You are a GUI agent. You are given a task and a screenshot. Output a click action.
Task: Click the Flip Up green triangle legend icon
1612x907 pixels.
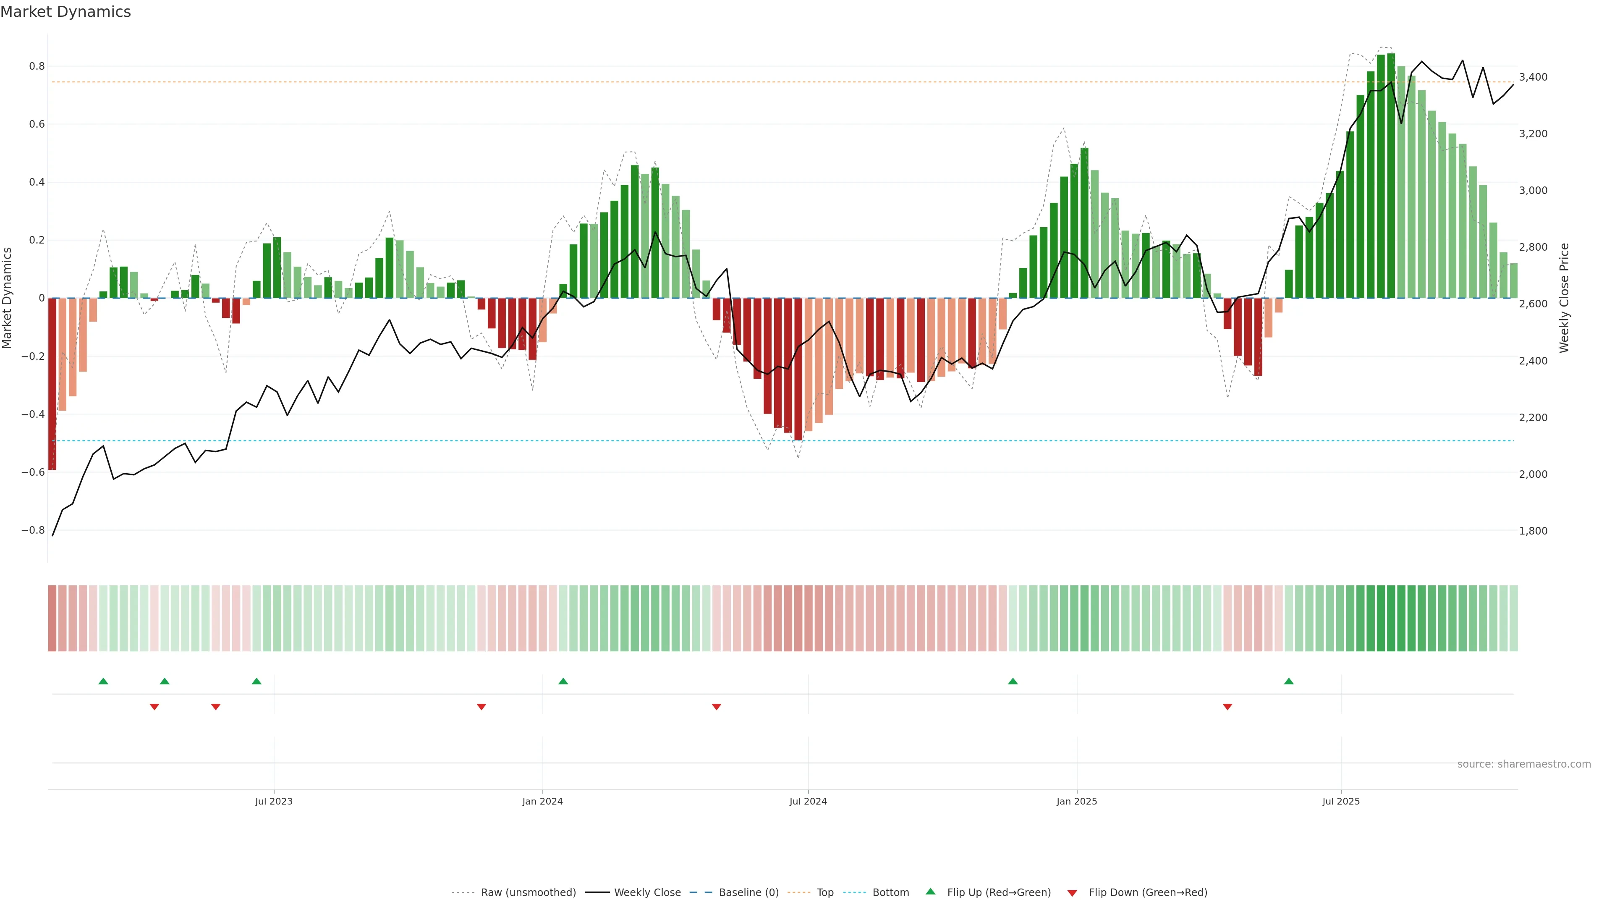[x=930, y=891]
